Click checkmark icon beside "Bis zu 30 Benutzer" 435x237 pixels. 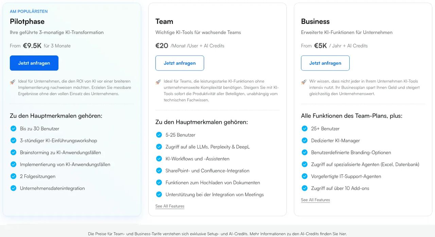pyautogui.click(x=13, y=129)
